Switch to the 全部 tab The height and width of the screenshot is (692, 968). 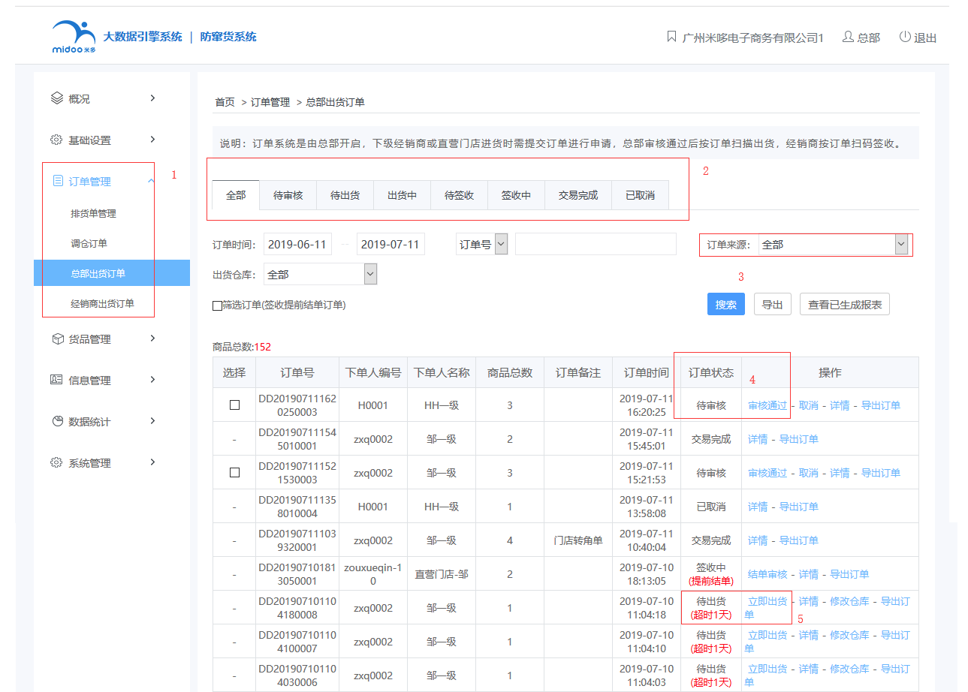(x=236, y=195)
